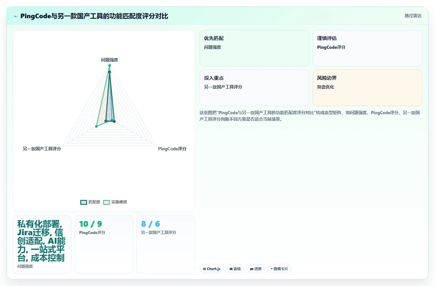
Task: Click the PingCode评分 radar axis label
Action: pyautogui.click(x=172, y=149)
